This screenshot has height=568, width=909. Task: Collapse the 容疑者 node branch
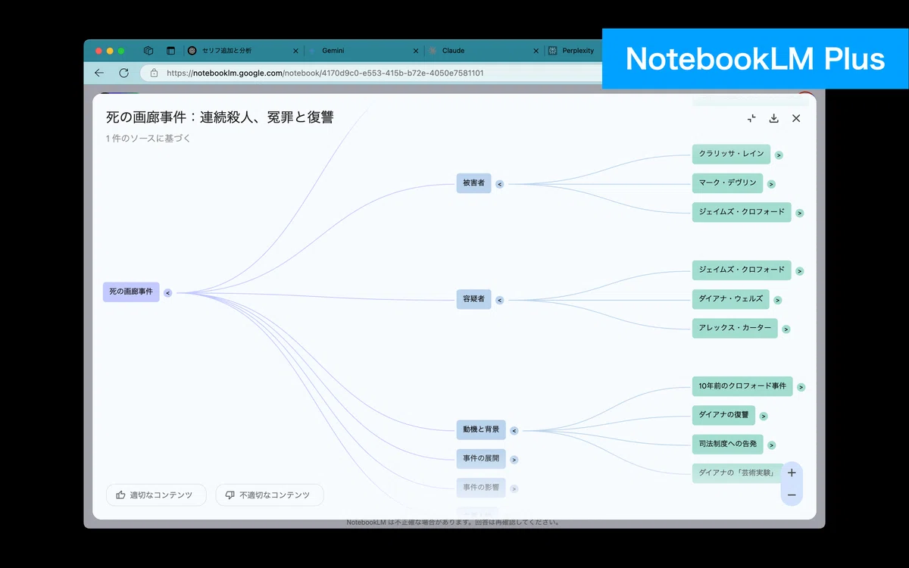(x=499, y=301)
